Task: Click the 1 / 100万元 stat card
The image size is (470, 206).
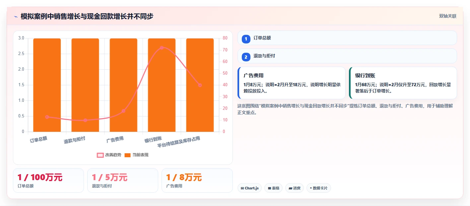Action: tap(48, 180)
